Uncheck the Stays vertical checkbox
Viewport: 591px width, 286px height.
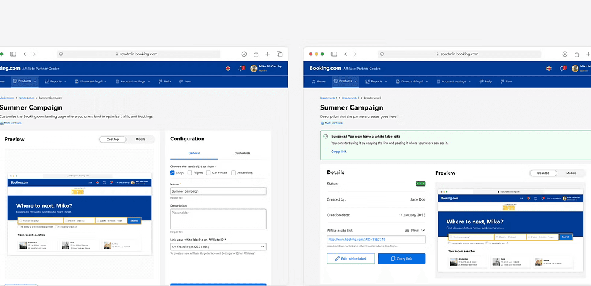click(172, 173)
